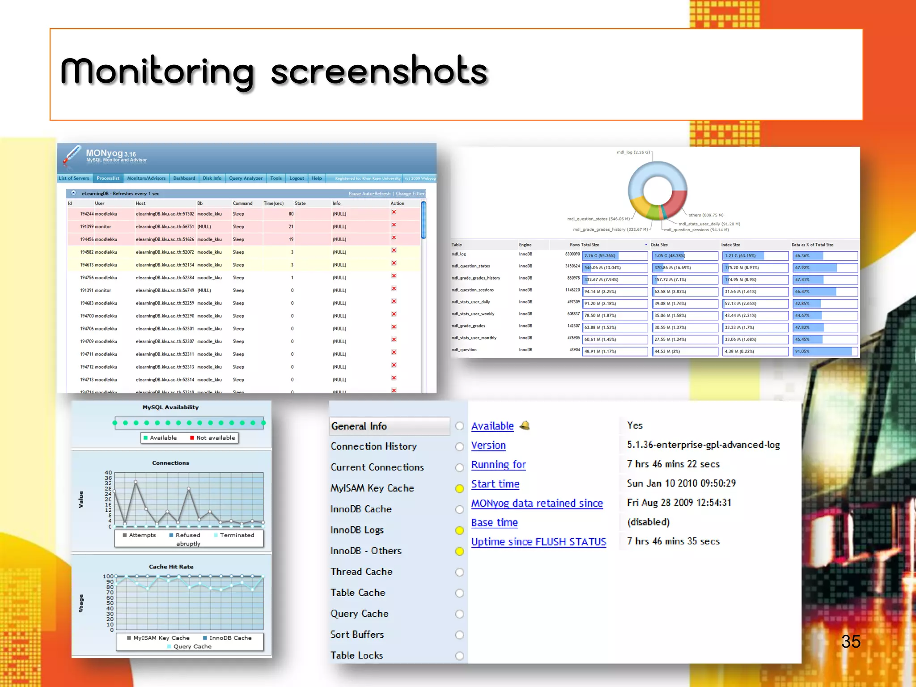Click the Command column header in processlist
This screenshot has height=687, width=916.
pos(242,204)
